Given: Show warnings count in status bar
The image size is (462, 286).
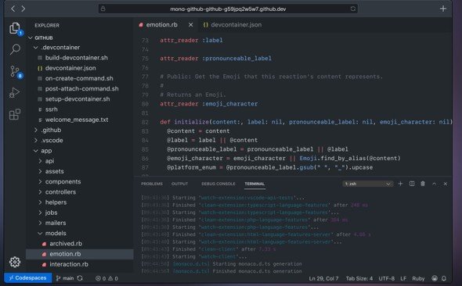Looking at the screenshot, I should tap(113, 278).
